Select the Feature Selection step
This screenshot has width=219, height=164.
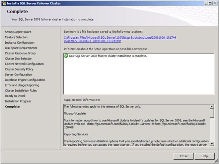16,37
